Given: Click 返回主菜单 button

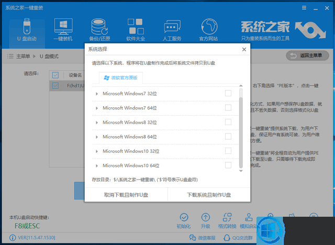Looking at the screenshot, I should click(x=307, y=55).
